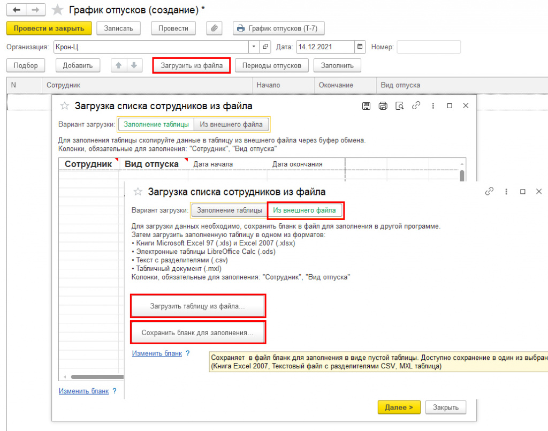Click the Провести button
Screen dimensions: 548x431
tap(173, 28)
